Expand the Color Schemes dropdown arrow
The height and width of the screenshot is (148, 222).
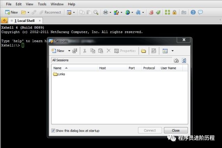coord(121,13)
